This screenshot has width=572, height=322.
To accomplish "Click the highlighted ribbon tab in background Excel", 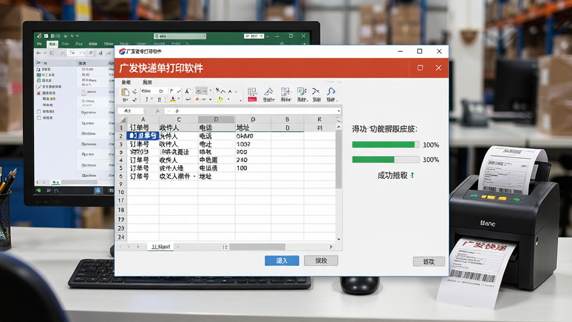I will pos(52,44).
